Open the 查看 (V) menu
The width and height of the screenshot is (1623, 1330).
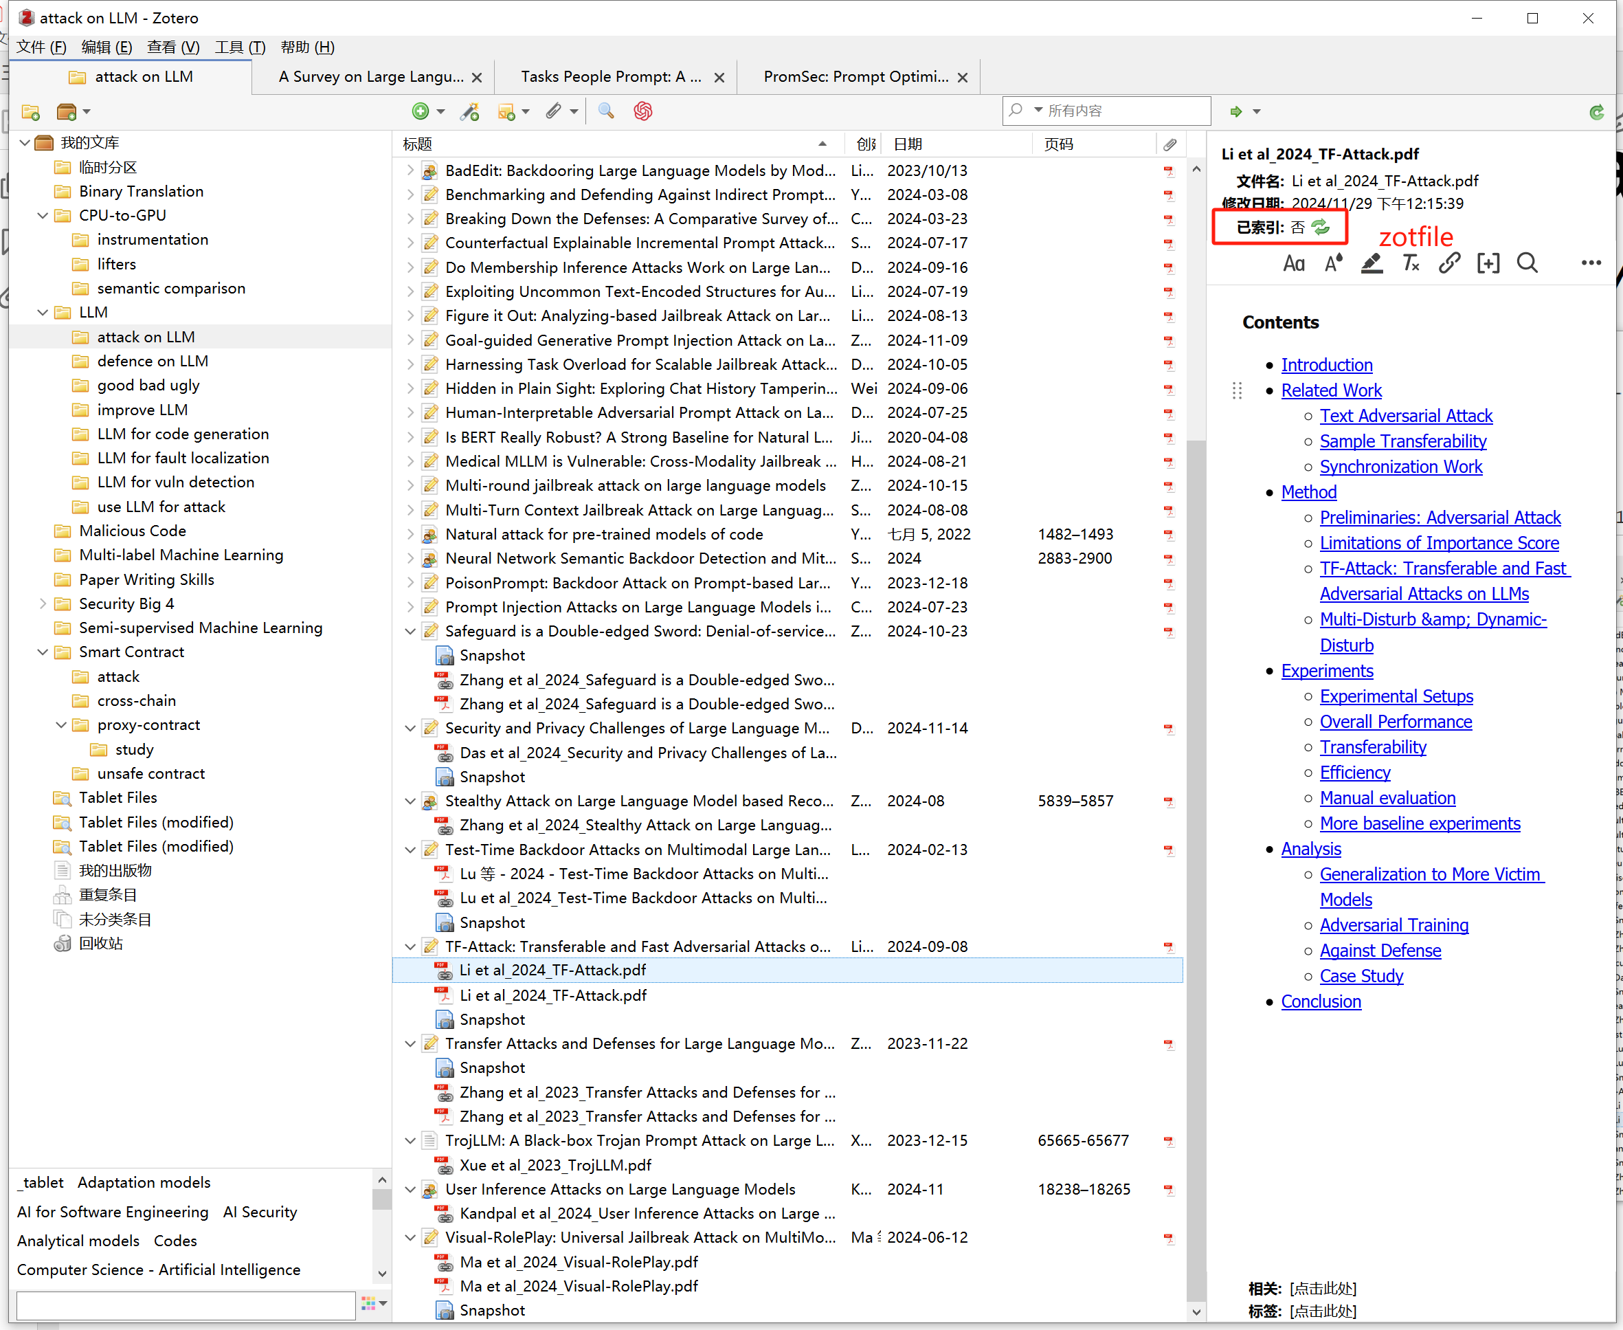pos(173,47)
